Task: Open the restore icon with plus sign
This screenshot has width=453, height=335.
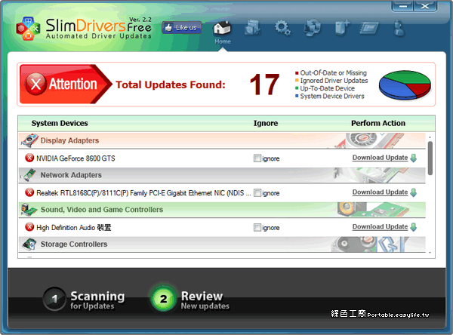Action: tap(342, 27)
